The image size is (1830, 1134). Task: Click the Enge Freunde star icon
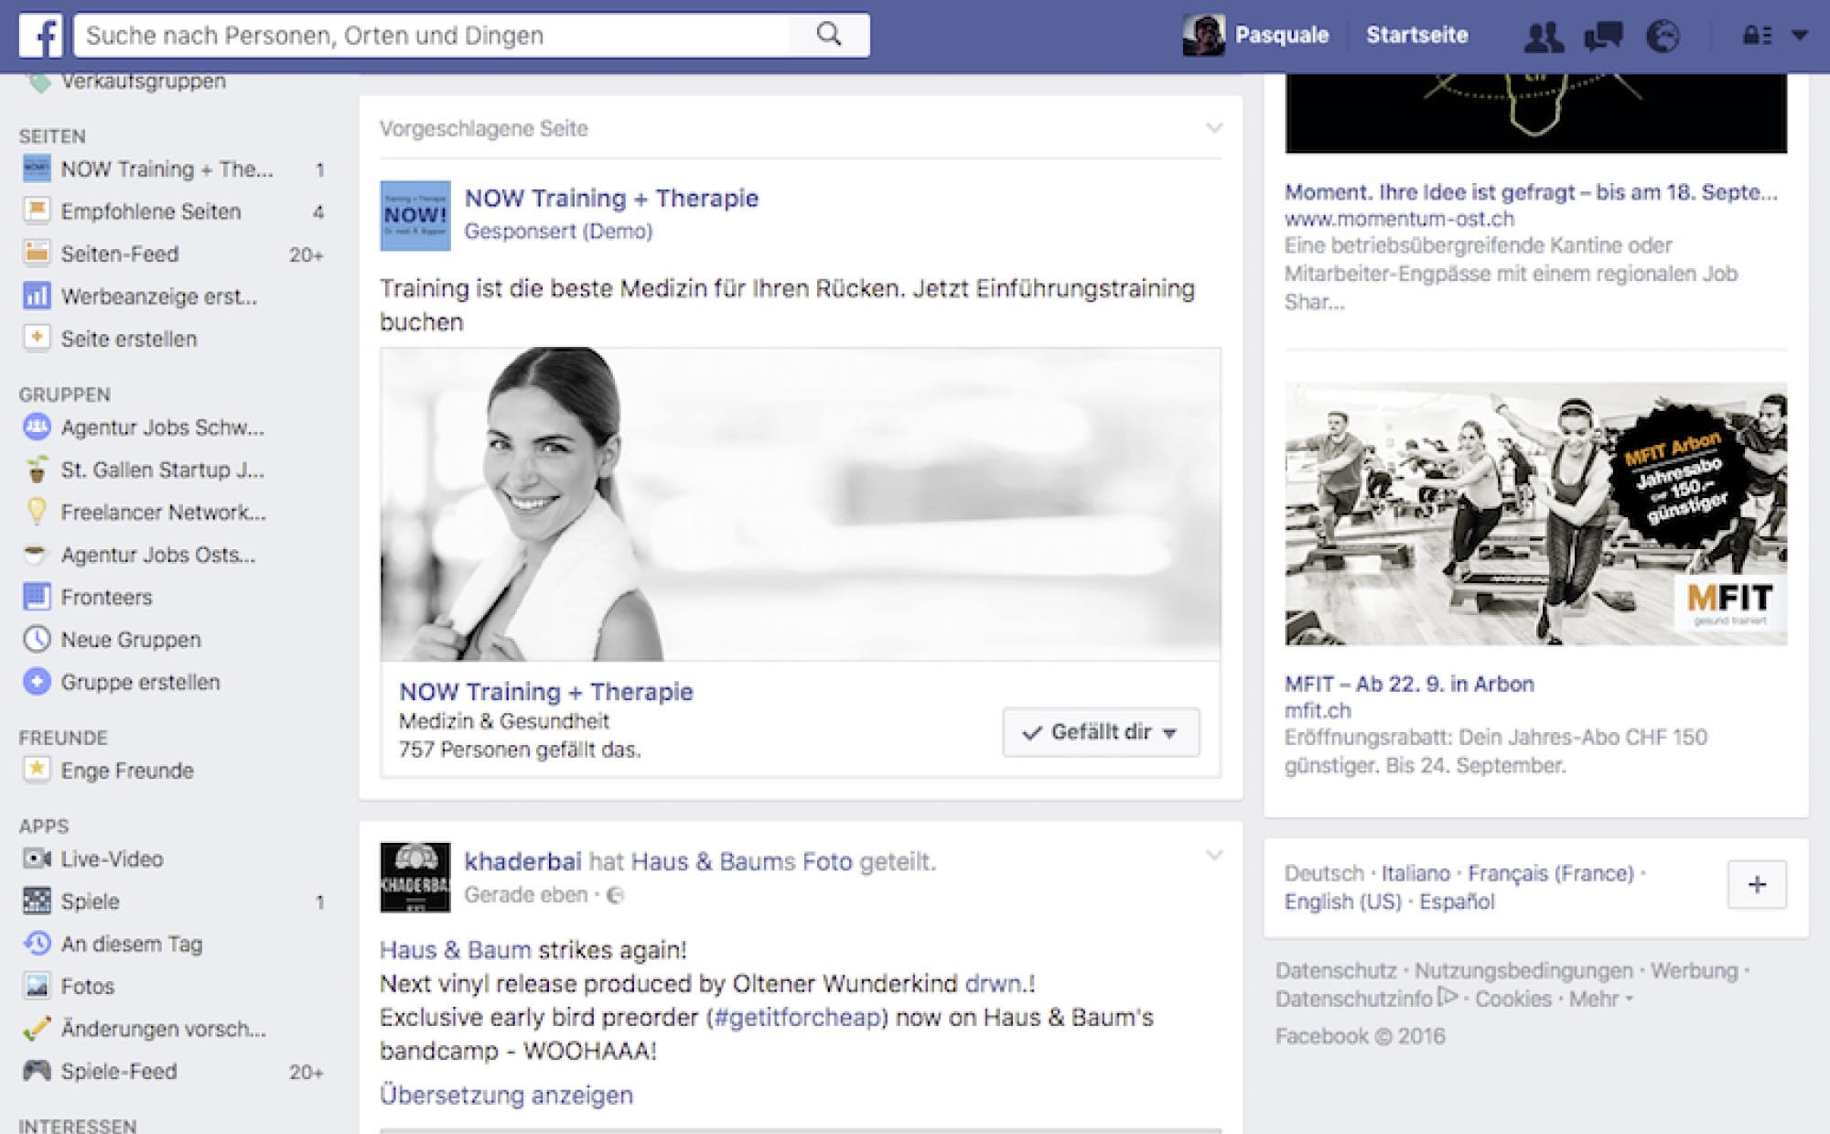click(37, 770)
